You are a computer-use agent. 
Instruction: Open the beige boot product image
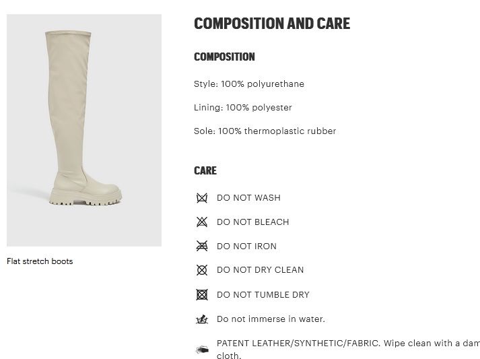pos(84,130)
